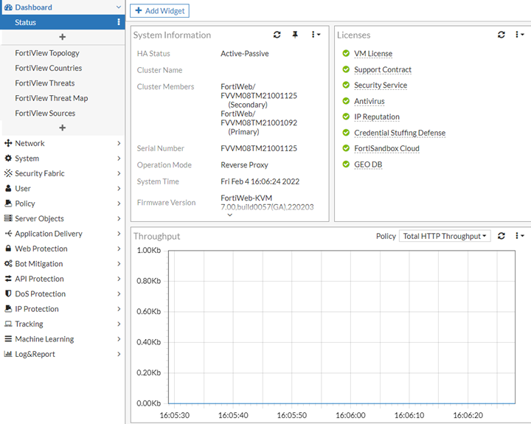Viewport: 531px width, 424px height.
Task: Click the Network menu icon
Action: click(x=8, y=143)
